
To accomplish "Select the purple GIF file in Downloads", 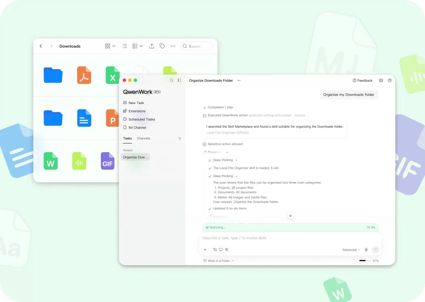I will pos(108,161).
